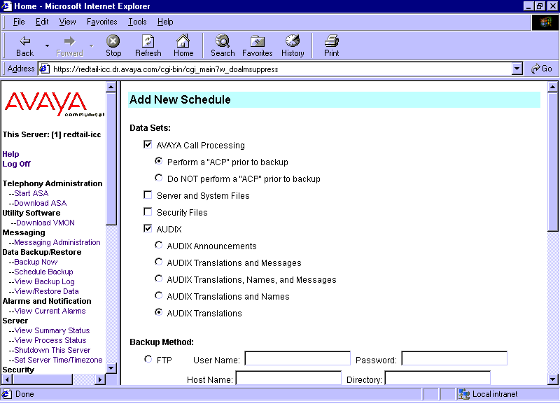The width and height of the screenshot is (560, 420).
Task: Select Perform a "ACP" prior to backup
Action: click(x=159, y=161)
